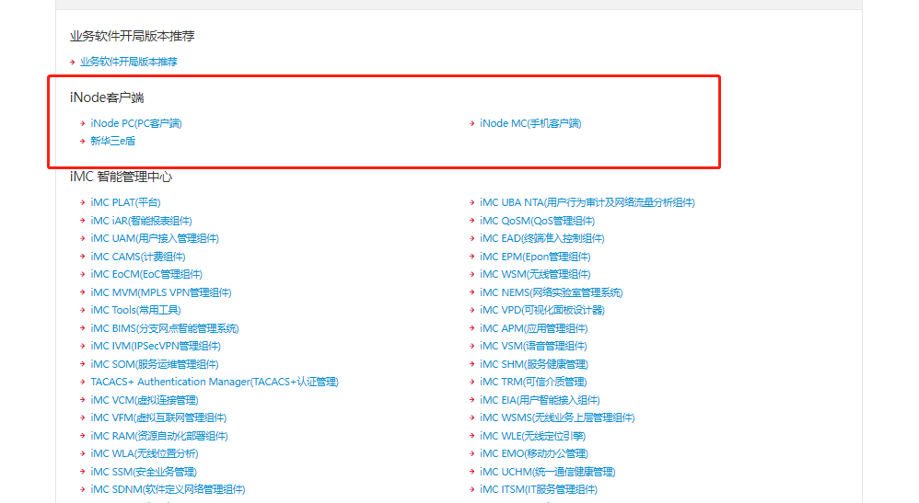This screenshot has width=919, height=503.
Task: Open iMC SSM(安全业务管理) link
Action: click(144, 472)
